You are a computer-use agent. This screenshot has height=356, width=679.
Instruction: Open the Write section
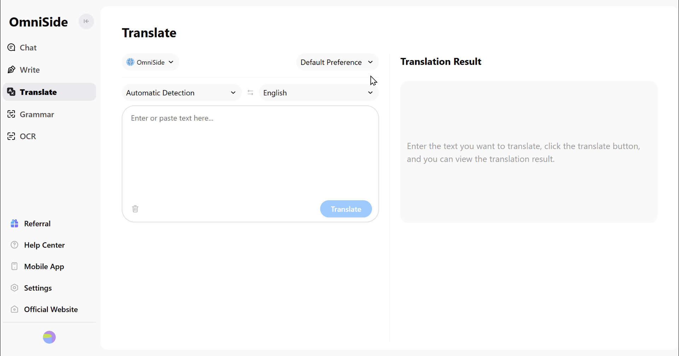click(x=30, y=70)
